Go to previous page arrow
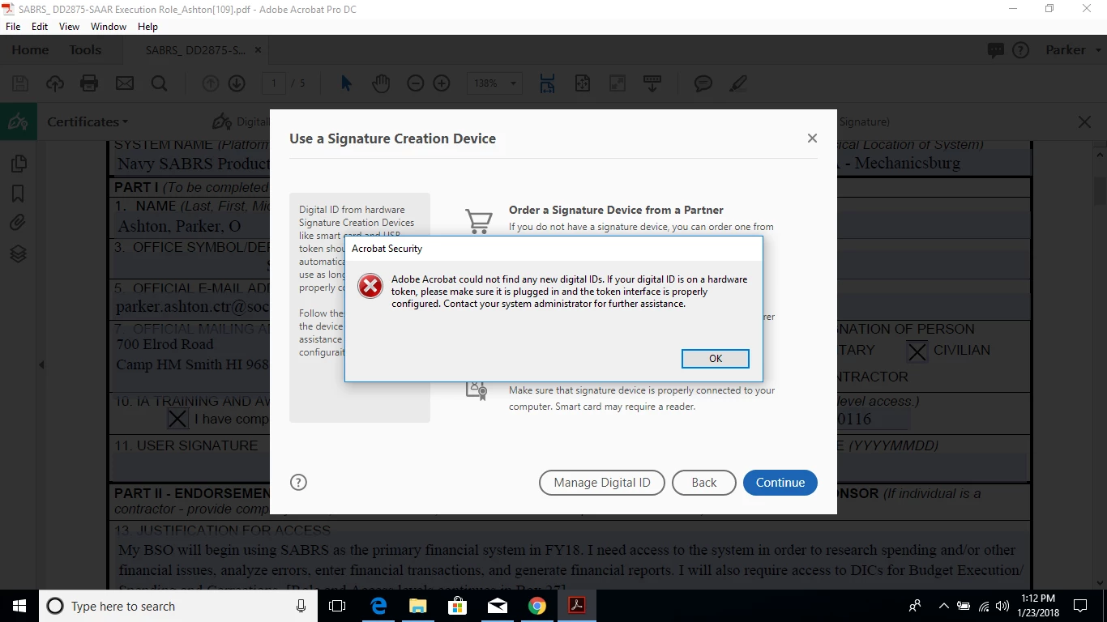Viewport: 1107px width, 622px height. click(211, 83)
